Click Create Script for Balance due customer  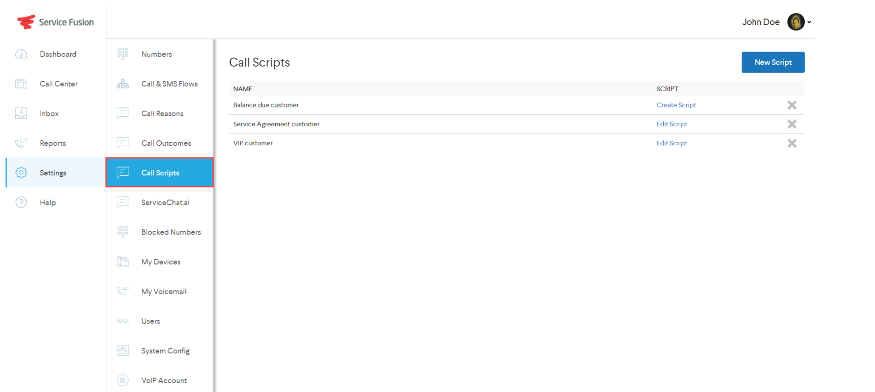point(676,105)
